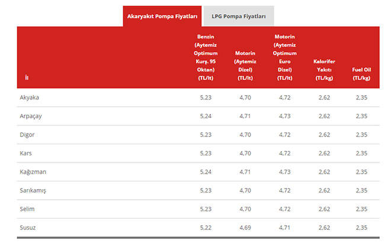The width and height of the screenshot is (385, 247).
Task: Select the Arpaçay district row
Action: click(x=31, y=116)
